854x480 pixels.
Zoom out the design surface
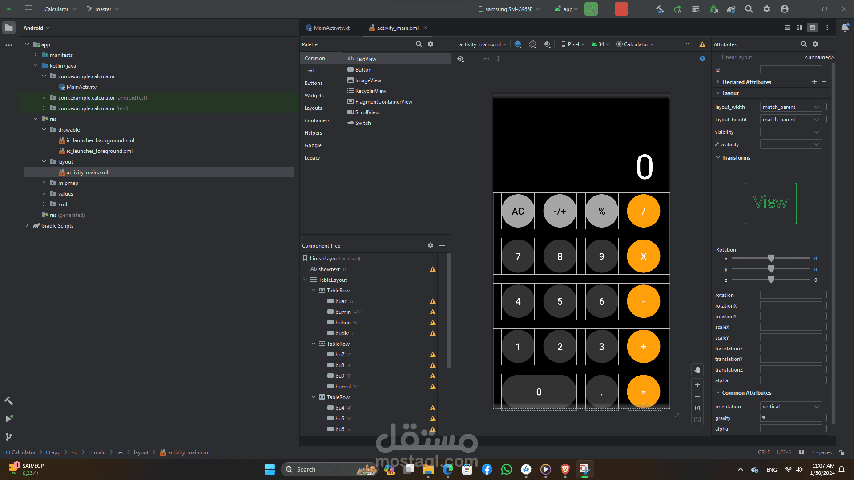pos(697,396)
